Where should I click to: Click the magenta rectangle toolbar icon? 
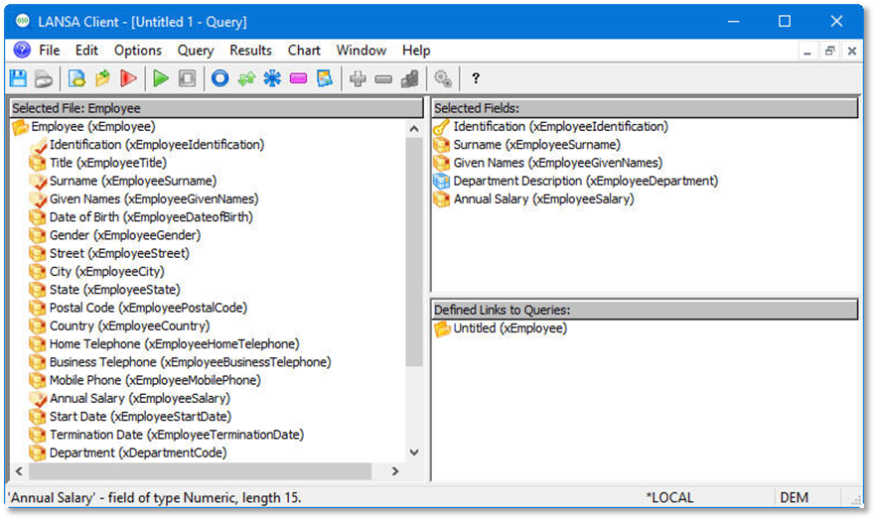click(298, 78)
